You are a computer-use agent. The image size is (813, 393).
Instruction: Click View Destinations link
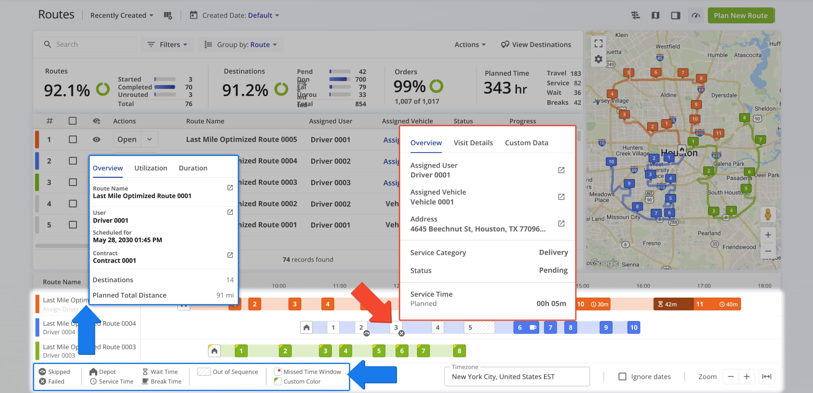click(536, 44)
